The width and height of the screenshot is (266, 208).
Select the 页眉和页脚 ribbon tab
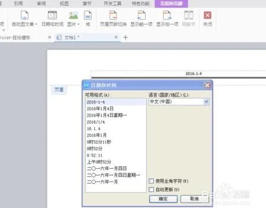(171, 3)
